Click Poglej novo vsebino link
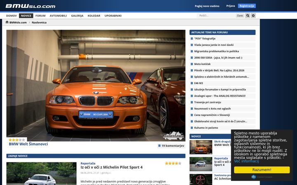Image resolution: width=297 pixels, height=185 pixels. tap(207, 6)
